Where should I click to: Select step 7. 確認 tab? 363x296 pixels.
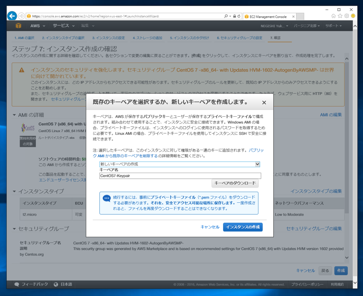pos(275,38)
